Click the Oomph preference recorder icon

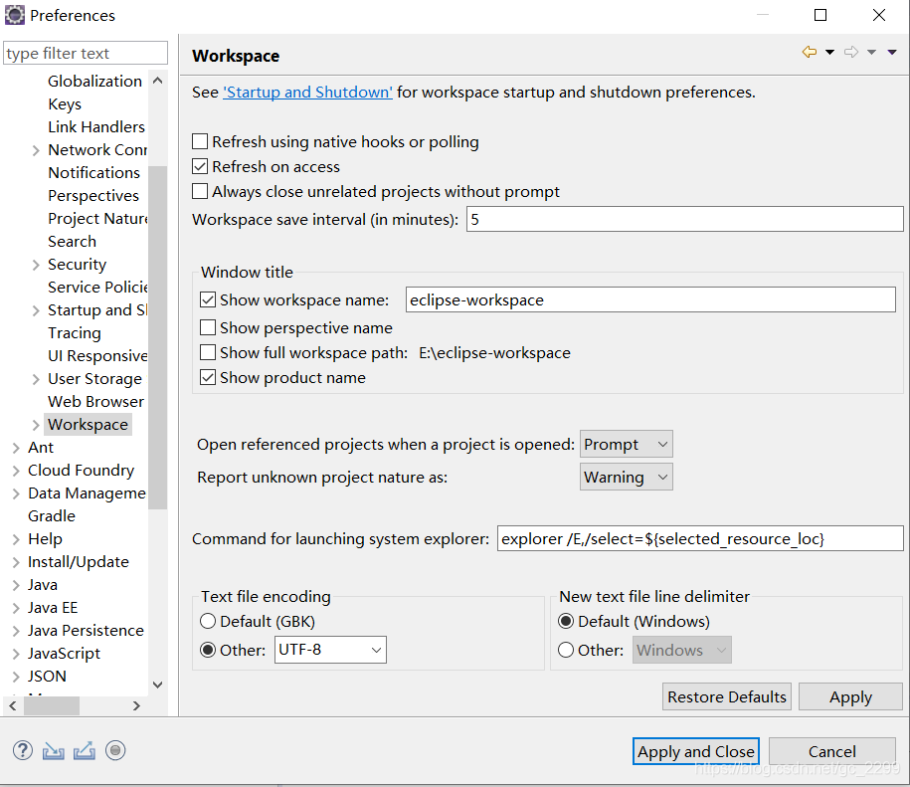[x=115, y=750]
